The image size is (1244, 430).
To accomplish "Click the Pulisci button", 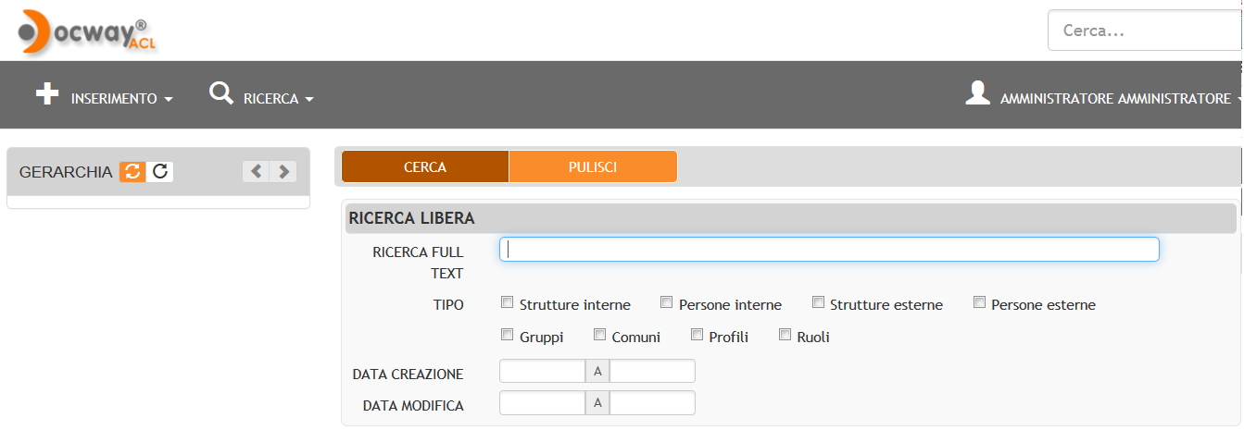I will click(x=593, y=167).
